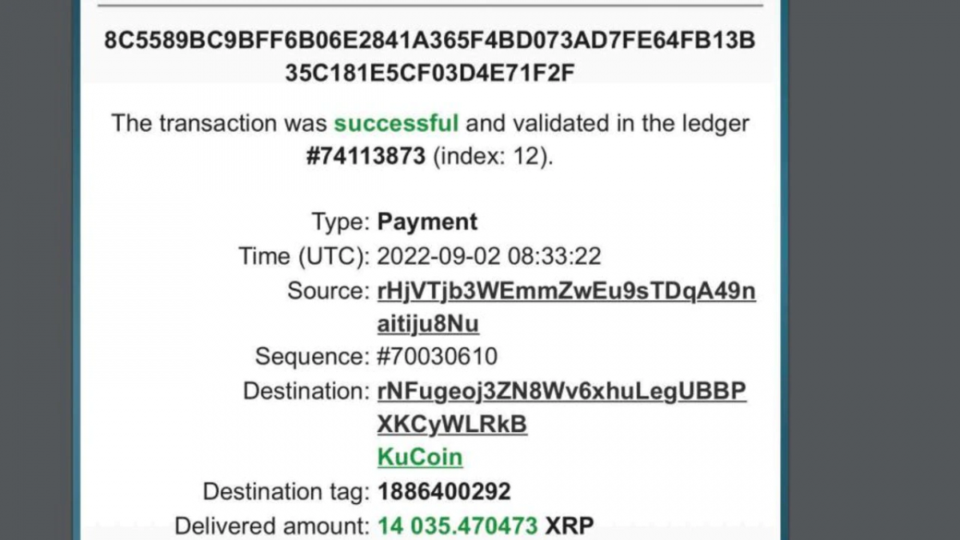Image resolution: width=960 pixels, height=540 pixels.
Task: Click the source address link starting with rHjVTjb3
Action: 566,291
